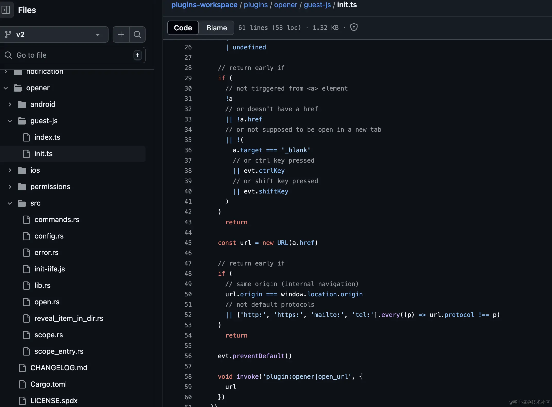The height and width of the screenshot is (407, 552).
Task: Switch to the Blame tab
Action: (x=217, y=28)
